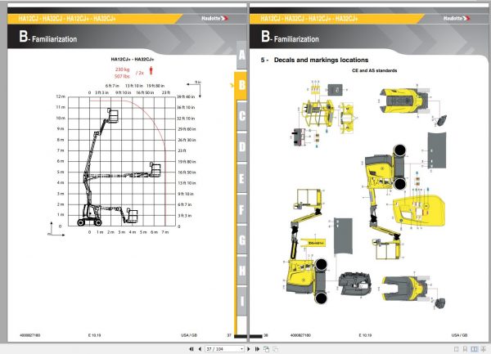Click the '507 lbs' load capacity text
The height and width of the screenshot is (354, 491).
click(x=122, y=76)
